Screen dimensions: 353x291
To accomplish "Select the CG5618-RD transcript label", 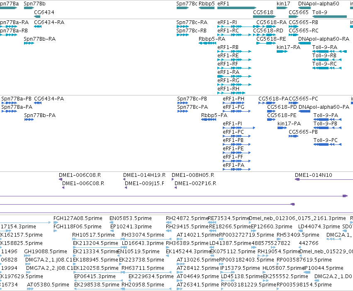I will point(268,31).
